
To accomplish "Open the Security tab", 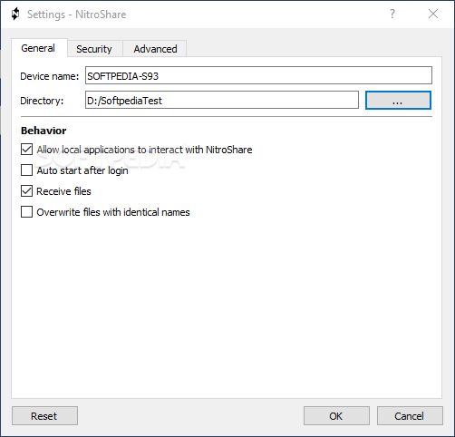I will (94, 49).
